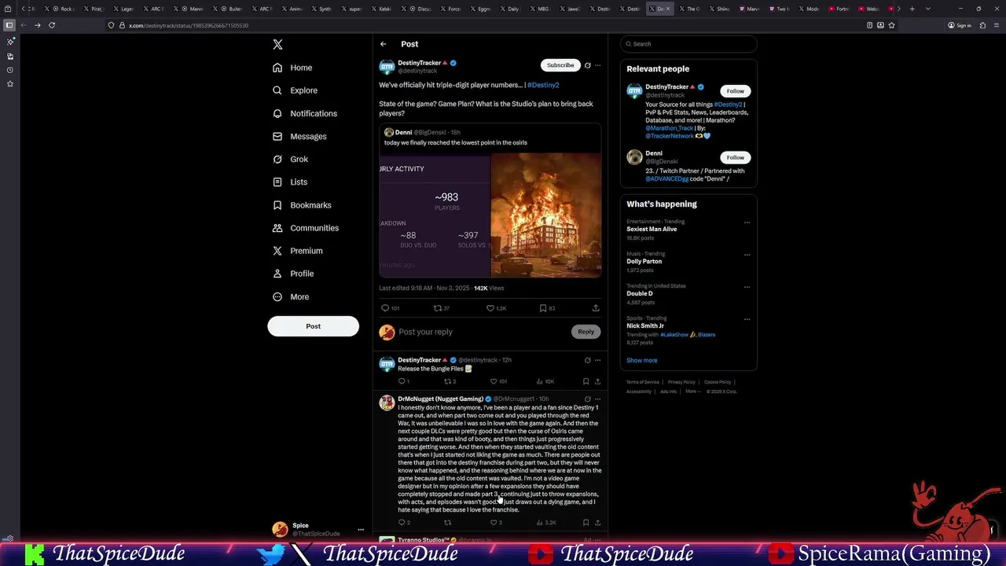Click the large Post button
Screen dimensions: 1006x566
coord(313,326)
